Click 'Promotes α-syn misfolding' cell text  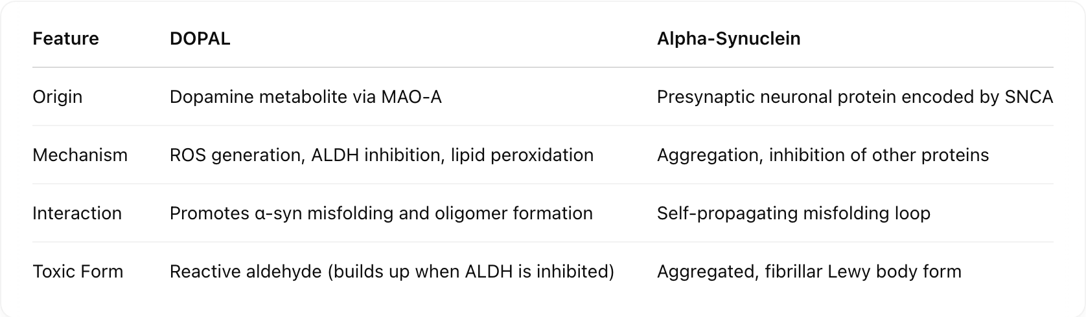tap(282, 213)
